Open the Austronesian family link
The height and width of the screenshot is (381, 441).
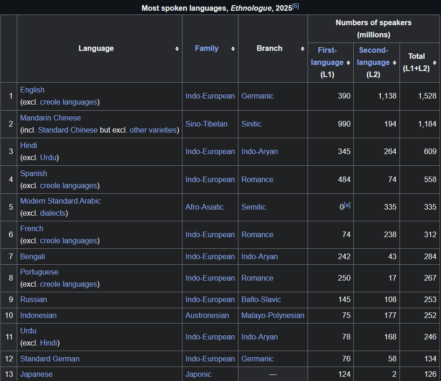207,315
